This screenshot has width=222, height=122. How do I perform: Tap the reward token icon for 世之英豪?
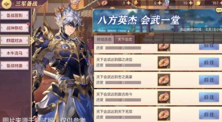(x=164, y=80)
